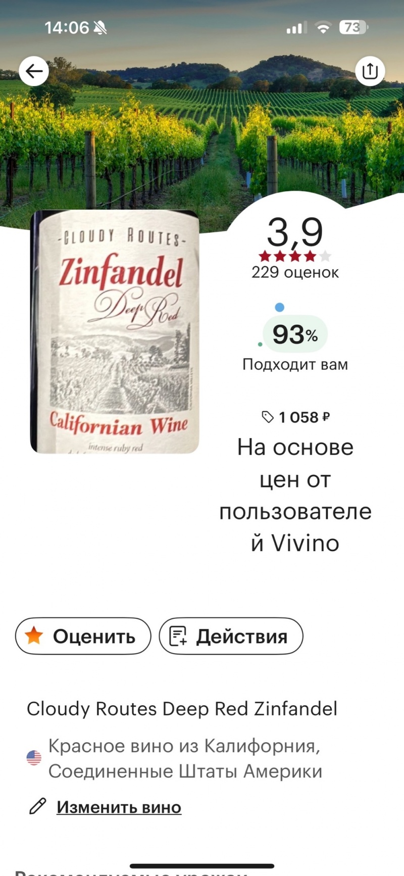This screenshot has height=876, width=404.
Task: Tap the price tag icon
Action: (267, 417)
